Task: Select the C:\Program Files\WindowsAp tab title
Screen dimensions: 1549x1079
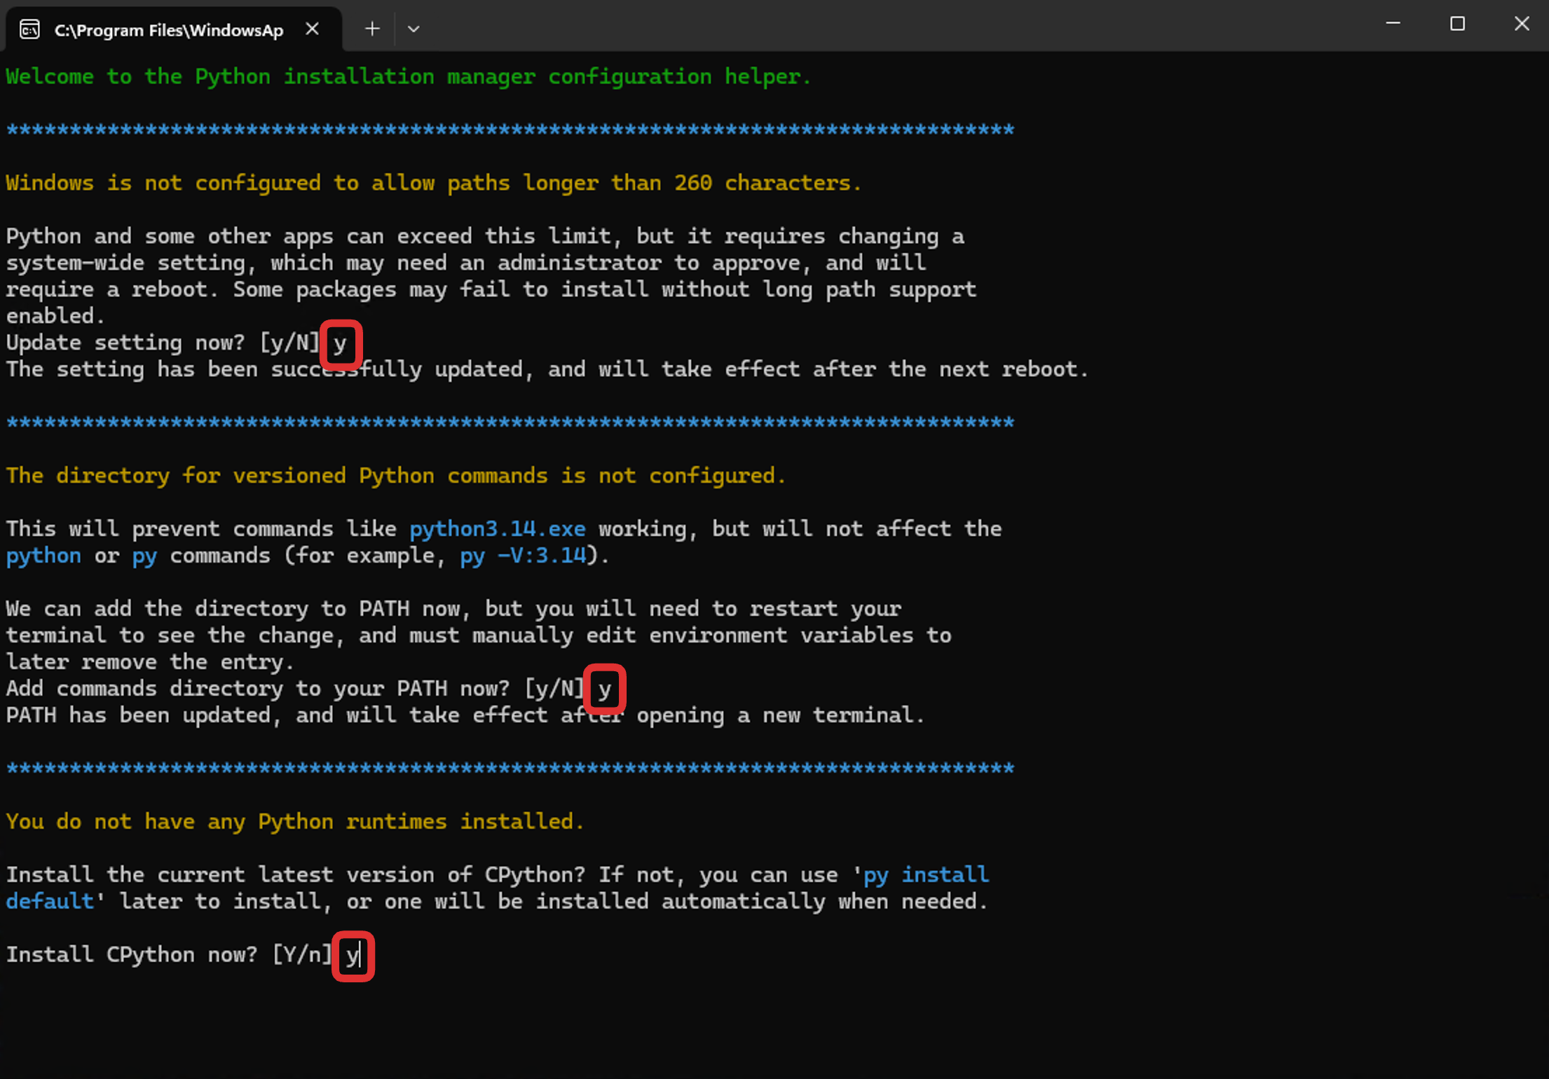Action: [168, 30]
